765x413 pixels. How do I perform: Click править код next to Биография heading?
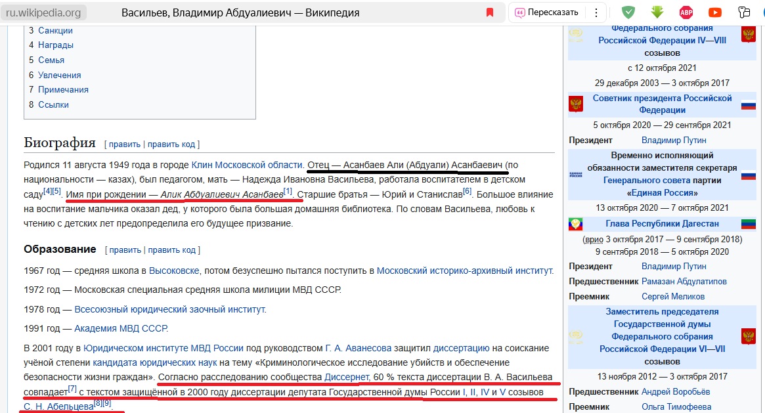point(171,144)
